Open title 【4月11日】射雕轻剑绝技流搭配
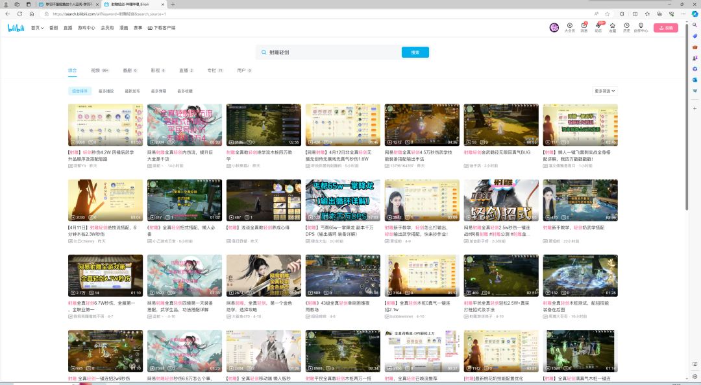 [x=102, y=231]
